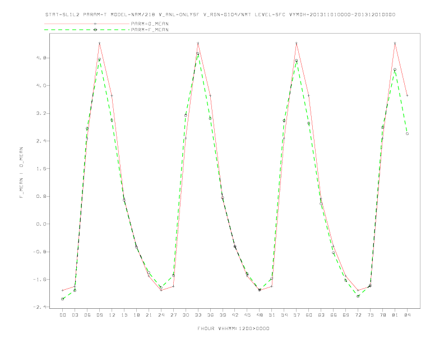Click y-axis tick label -0.8
This screenshot has width=444, height=343.
tap(39, 252)
